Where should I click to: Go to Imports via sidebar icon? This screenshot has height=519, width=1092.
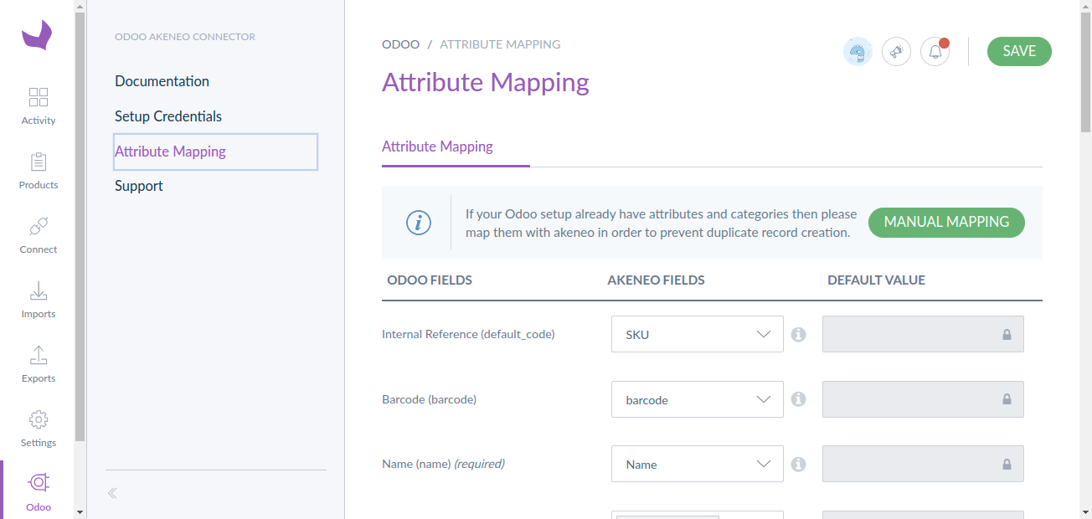(38, 299)
